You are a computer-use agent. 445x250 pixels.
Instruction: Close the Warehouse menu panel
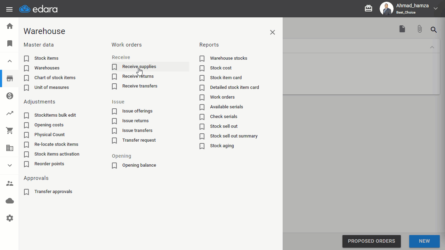[273, 32]
